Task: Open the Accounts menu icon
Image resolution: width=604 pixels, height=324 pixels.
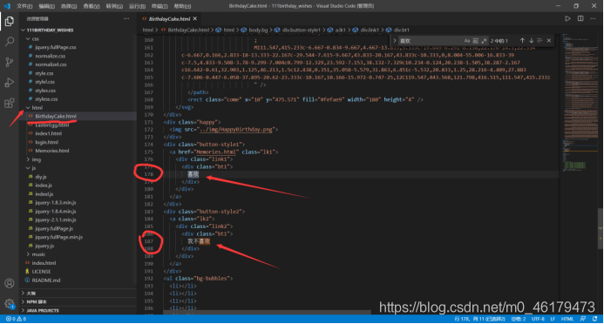Action: pos(10,283)
